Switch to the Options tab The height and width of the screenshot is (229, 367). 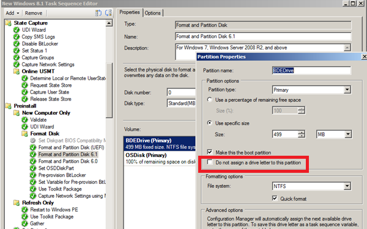152,13
